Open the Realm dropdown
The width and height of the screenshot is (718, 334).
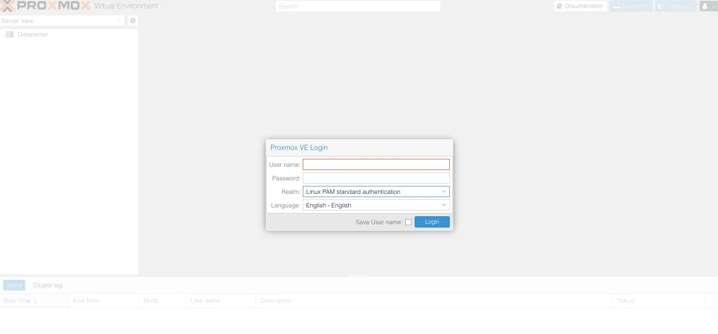pos(444,192)
